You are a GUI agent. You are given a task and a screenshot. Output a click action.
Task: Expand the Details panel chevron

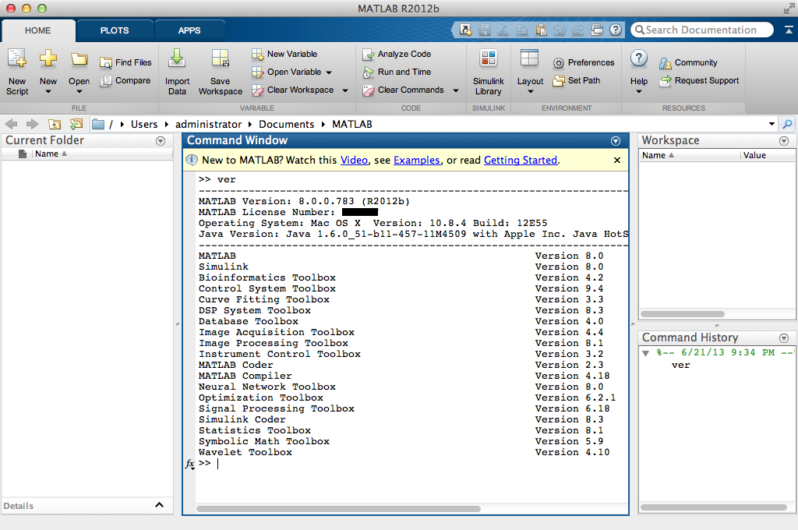[x=159, y=505]
